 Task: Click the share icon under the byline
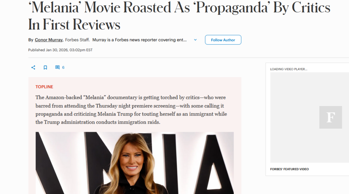click(x=33, y=68)
